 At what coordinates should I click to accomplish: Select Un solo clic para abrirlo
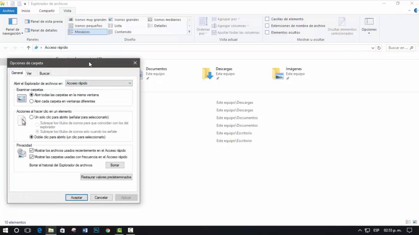pos(31,117)
